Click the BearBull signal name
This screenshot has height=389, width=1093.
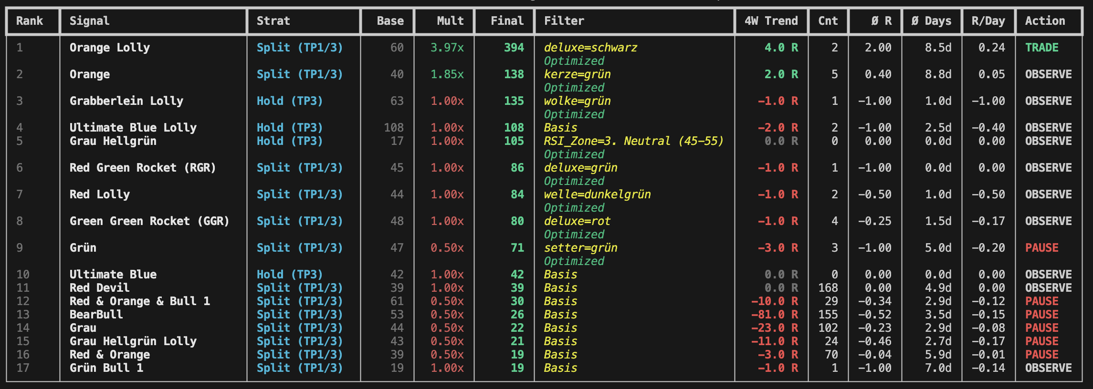point(96,315)
